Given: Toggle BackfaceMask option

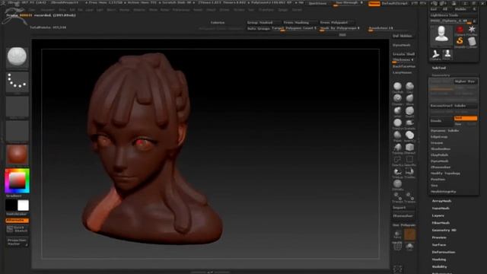Looking at the screenshot, I should coord(404,66).
